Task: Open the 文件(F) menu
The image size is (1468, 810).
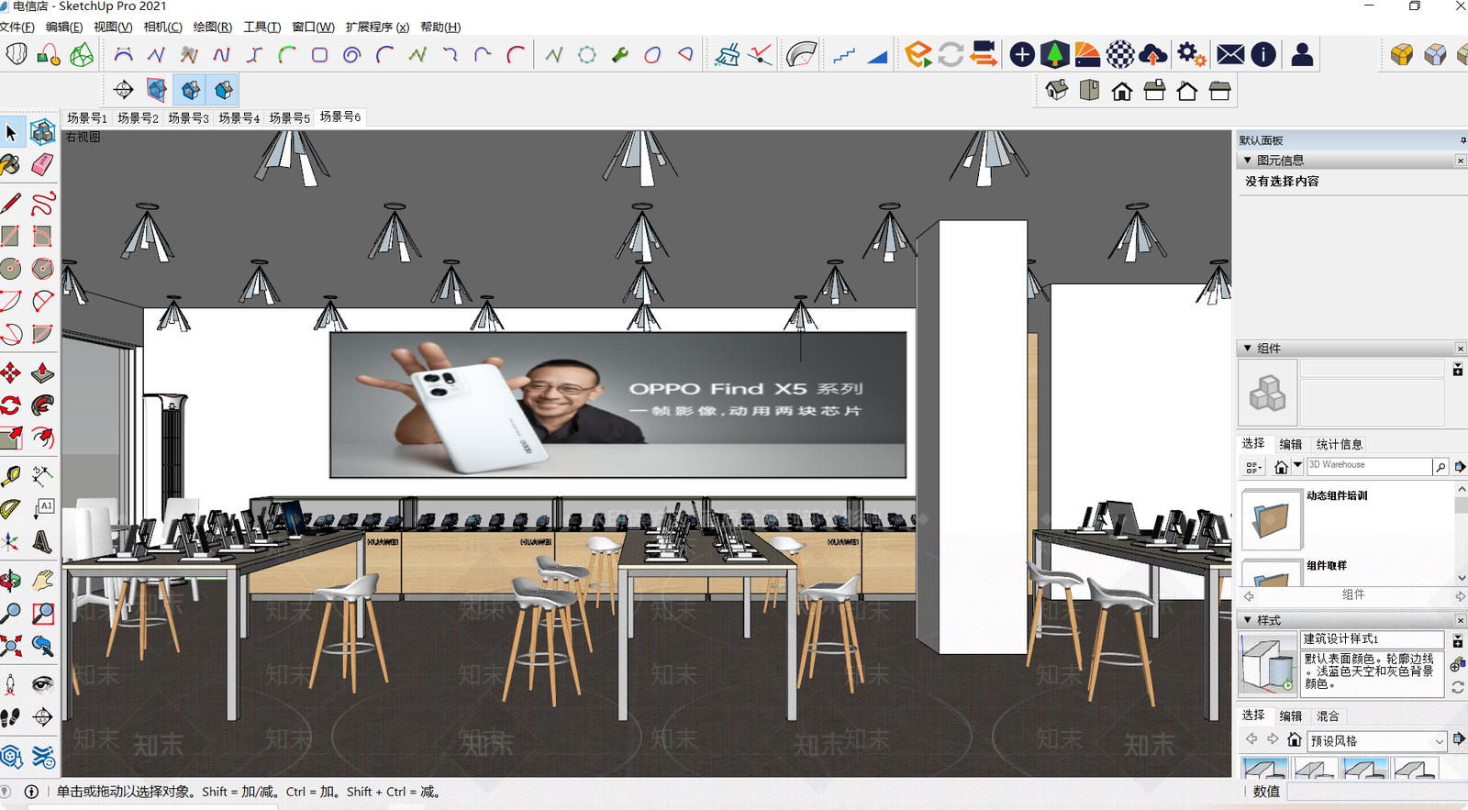Action: point(17,28)
